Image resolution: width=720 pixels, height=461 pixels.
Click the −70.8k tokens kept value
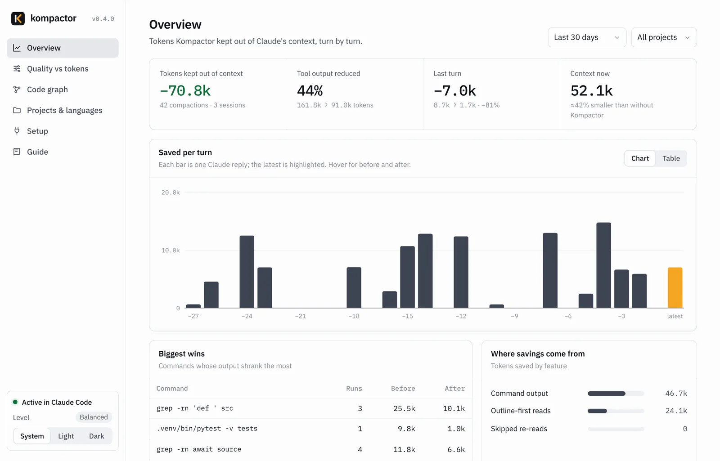(x=185, y=91)
